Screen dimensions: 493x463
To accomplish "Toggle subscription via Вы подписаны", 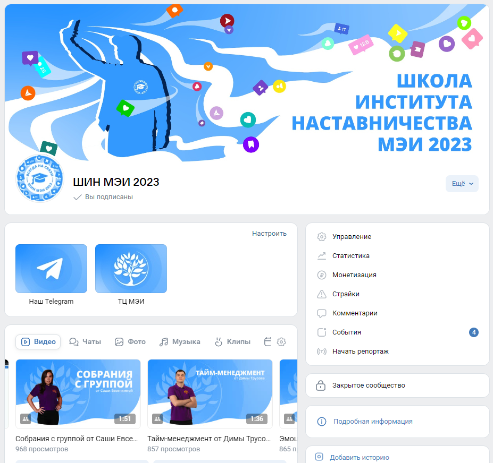I will click(x=104, y=197).
